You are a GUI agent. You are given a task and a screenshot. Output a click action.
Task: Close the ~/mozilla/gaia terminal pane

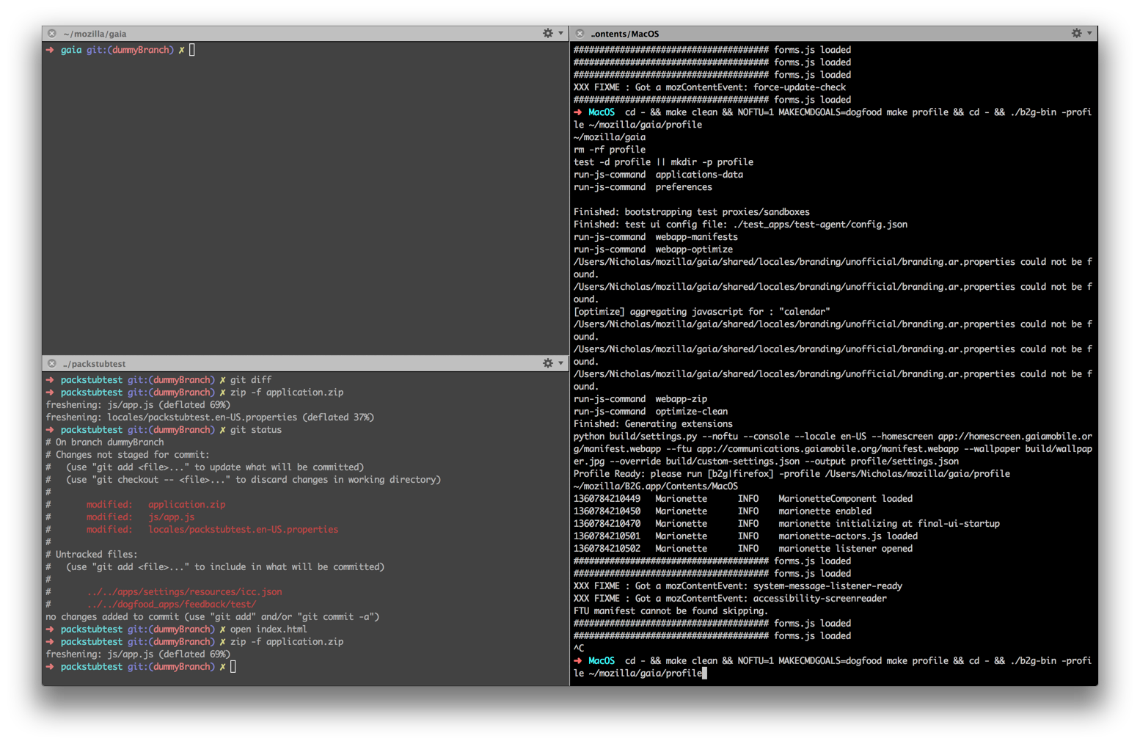pyautogui.click(x=51, y=34)
